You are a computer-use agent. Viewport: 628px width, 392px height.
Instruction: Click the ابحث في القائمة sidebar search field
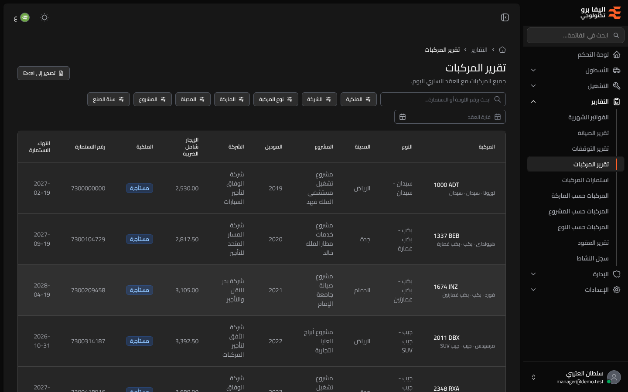[x=576, y=35]
